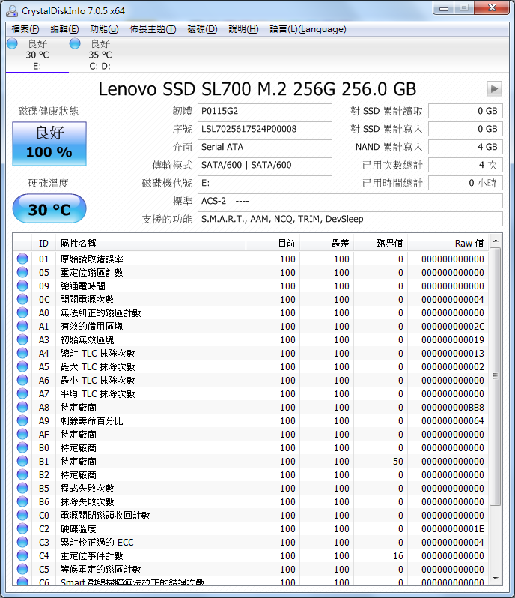
Task: Click the status orb for row B2 特定廠商
Action: tap(22, 474)
